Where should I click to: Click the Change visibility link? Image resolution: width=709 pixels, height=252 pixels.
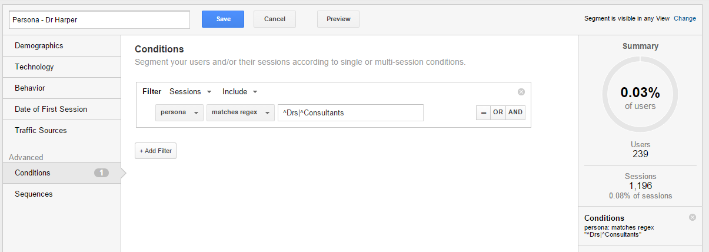click(x=684, y=19)
